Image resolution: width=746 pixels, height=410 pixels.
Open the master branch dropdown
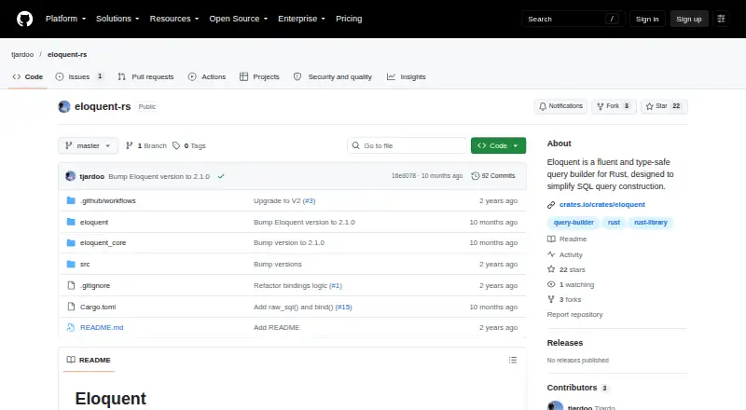point(88,145)
